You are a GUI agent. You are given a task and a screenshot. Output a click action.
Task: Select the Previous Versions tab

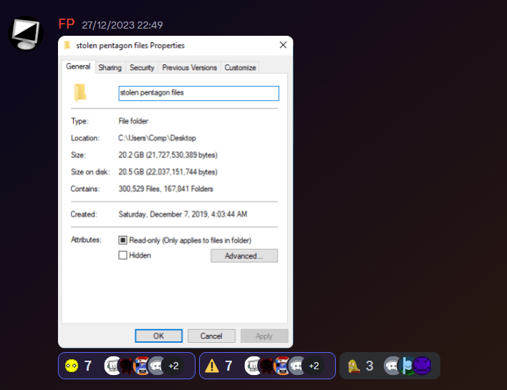coord(189,68)
